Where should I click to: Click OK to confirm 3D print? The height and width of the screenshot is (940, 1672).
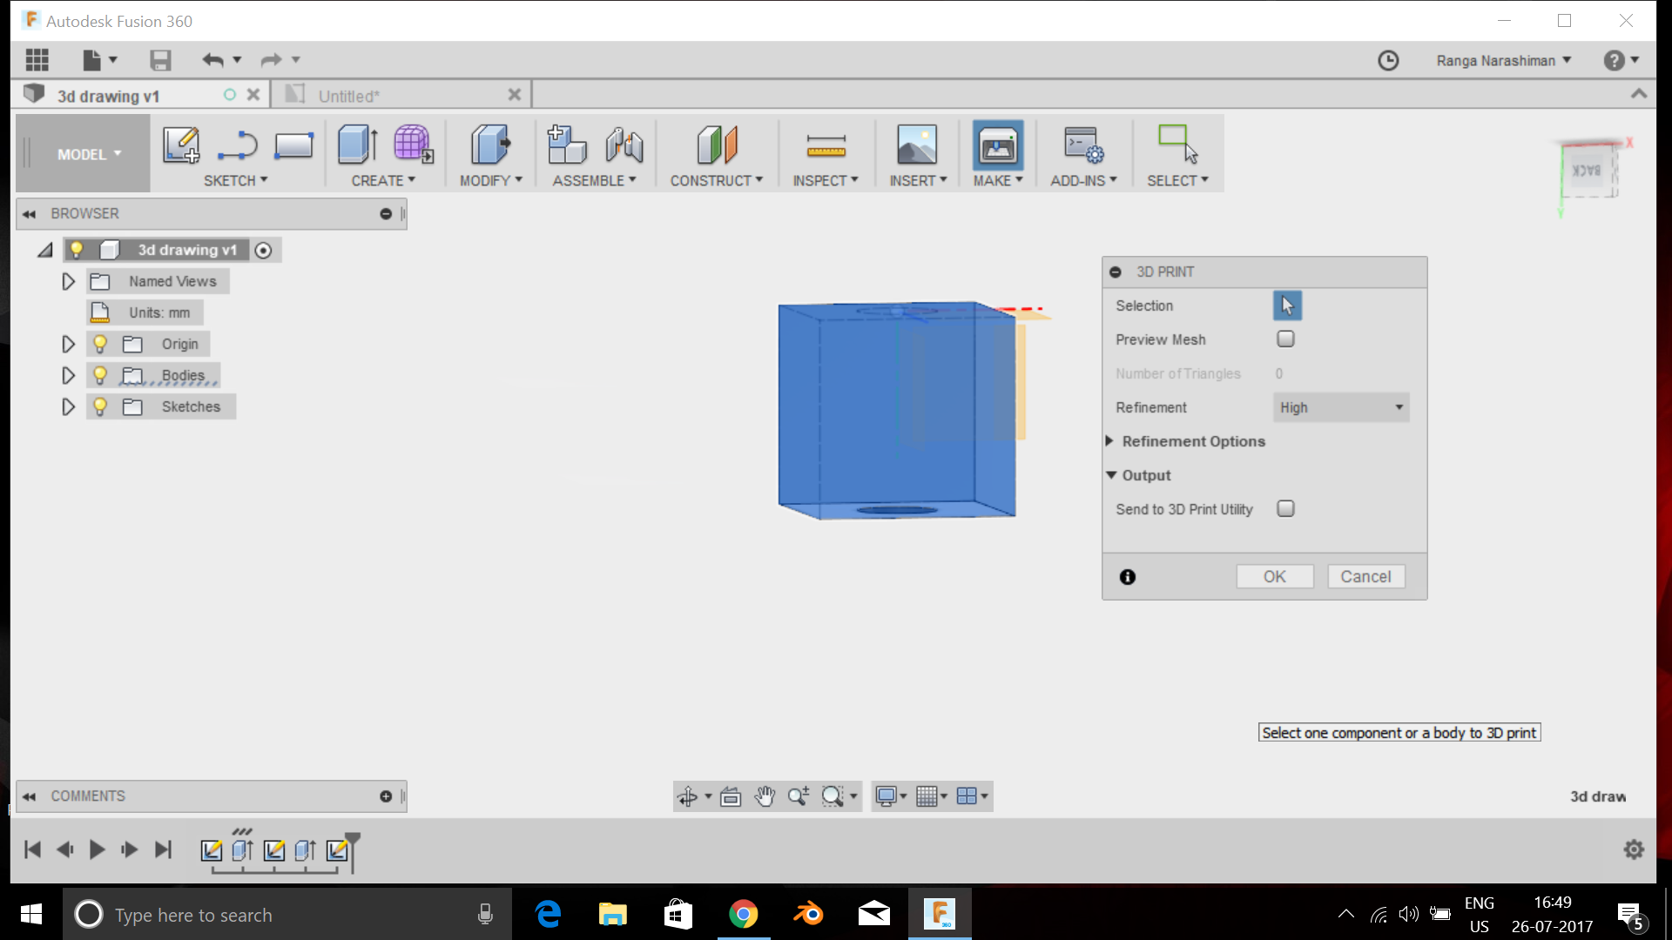coord(1273,576)
